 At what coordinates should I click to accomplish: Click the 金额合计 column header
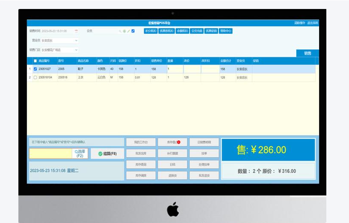click(x=226, y=61)
